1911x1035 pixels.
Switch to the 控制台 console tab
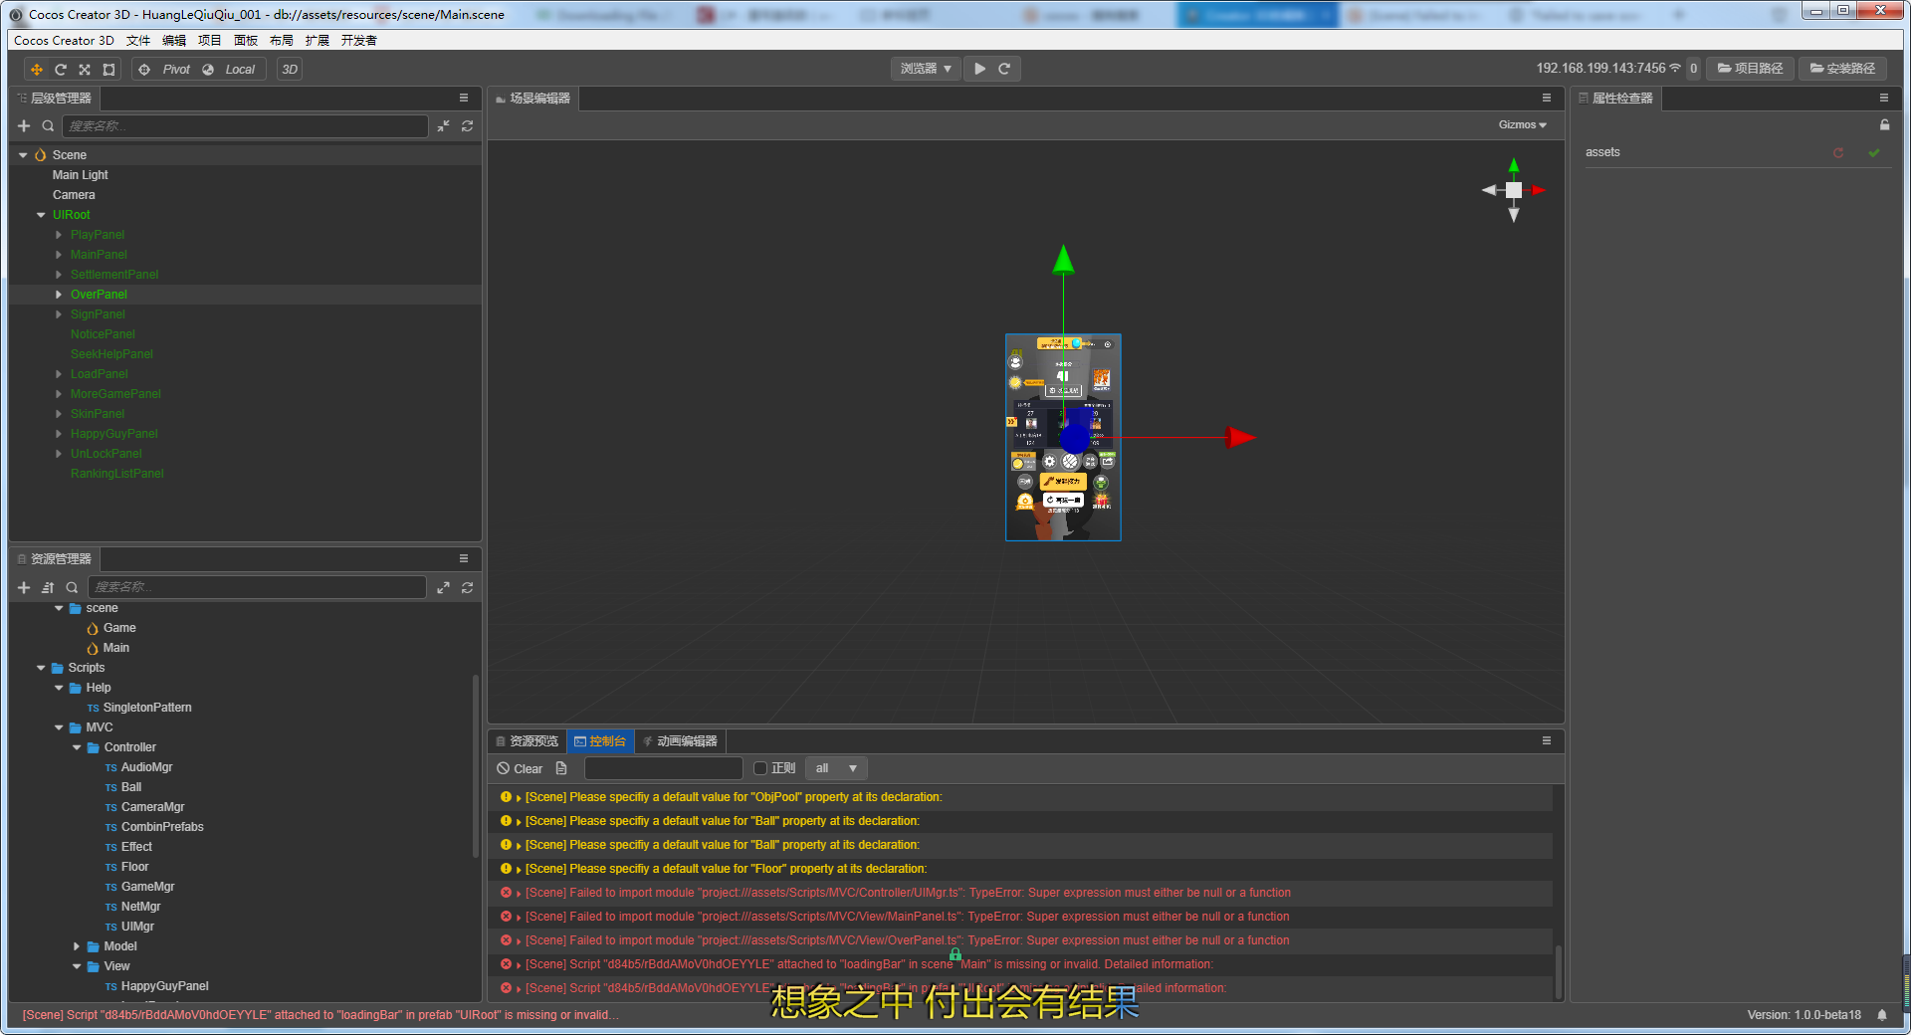(600, 741)
